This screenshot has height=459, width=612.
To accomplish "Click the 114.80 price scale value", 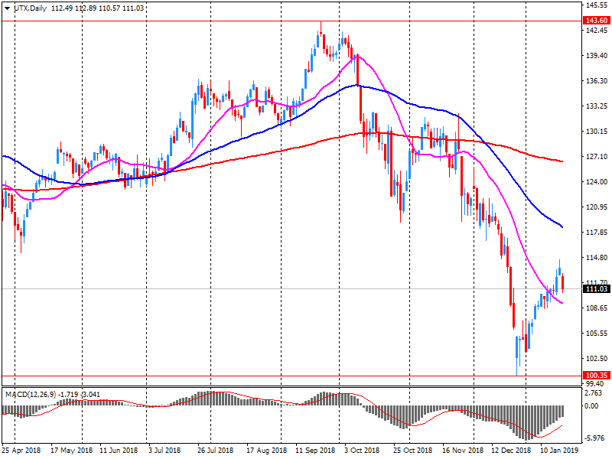I will coord(597,258).
